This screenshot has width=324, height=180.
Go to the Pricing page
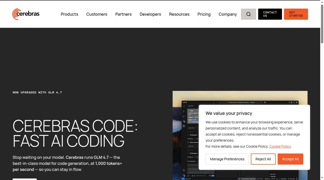(x=204, y=14)
